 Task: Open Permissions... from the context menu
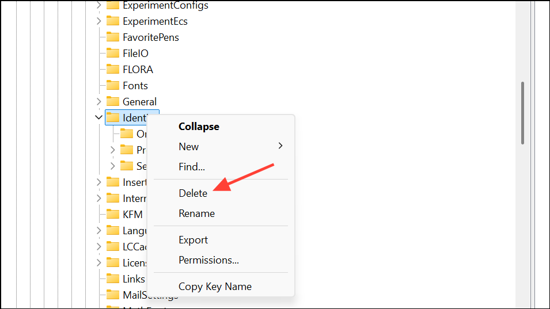click(x=208, y=260)
